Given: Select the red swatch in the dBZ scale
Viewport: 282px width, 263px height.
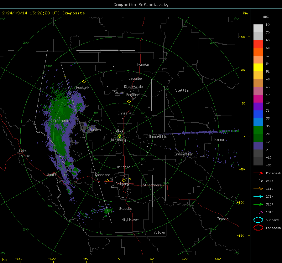Looking at the screenshot, I should click(x=258, y=44).
